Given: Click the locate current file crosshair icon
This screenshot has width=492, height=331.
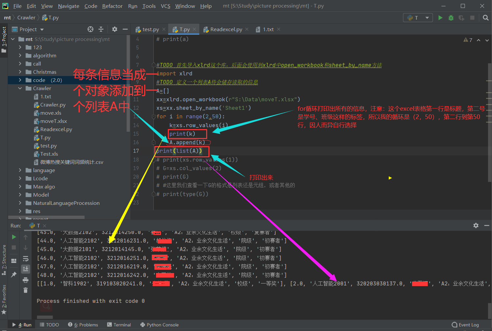Looking at the screenshot, I should click(90, 29).
